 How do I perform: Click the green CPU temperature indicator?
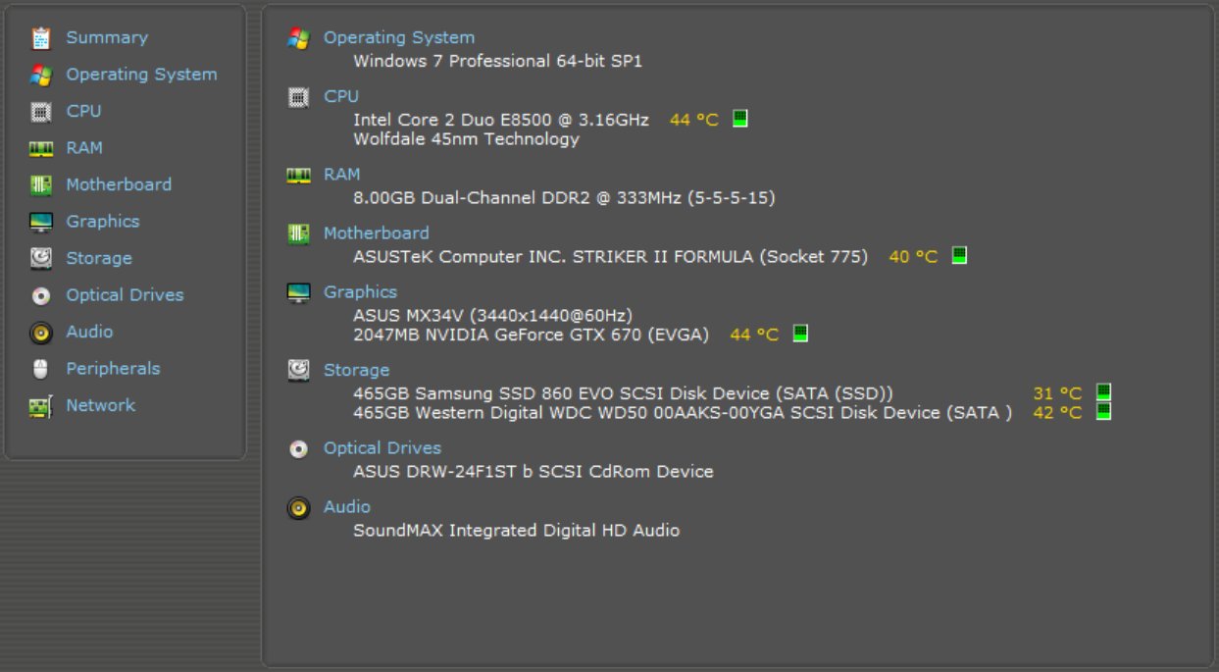coord(740,119)
